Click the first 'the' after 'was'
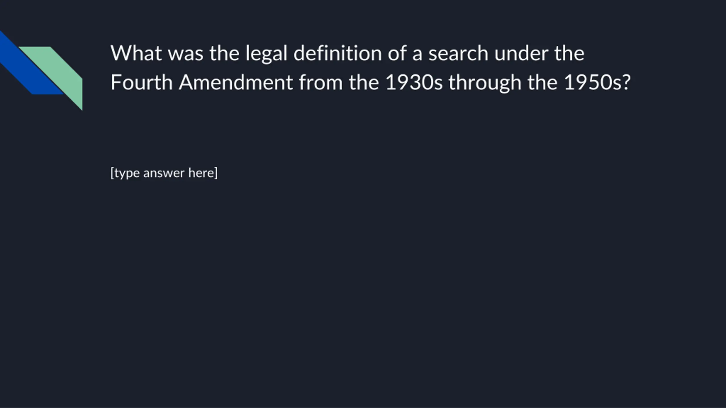Viewport: 726px width, 408px height. click(x=224, y=53)
